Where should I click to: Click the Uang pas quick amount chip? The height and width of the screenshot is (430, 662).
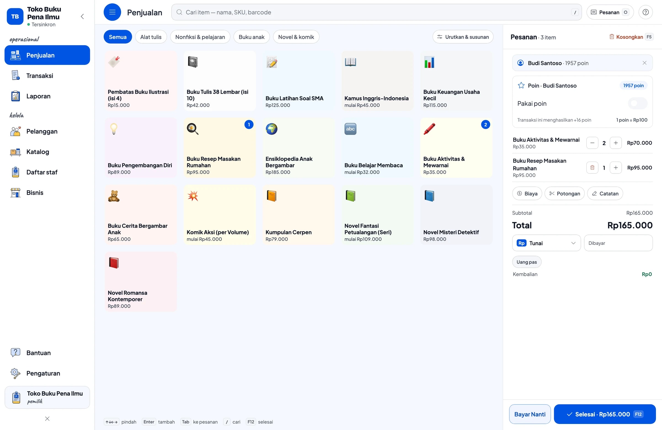point(526,262)
